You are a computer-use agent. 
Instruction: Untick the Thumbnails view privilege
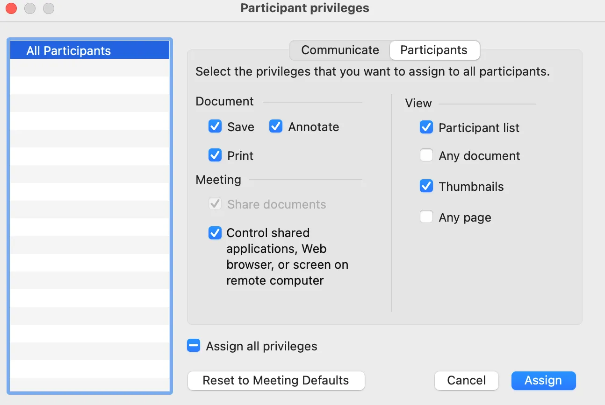pyautogui.click(x=426, y=186)
